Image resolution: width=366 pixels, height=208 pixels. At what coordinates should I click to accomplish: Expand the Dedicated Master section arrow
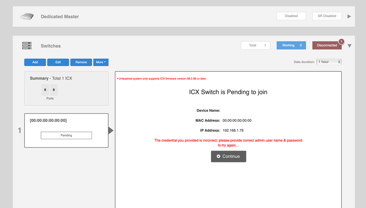[349, 16]
